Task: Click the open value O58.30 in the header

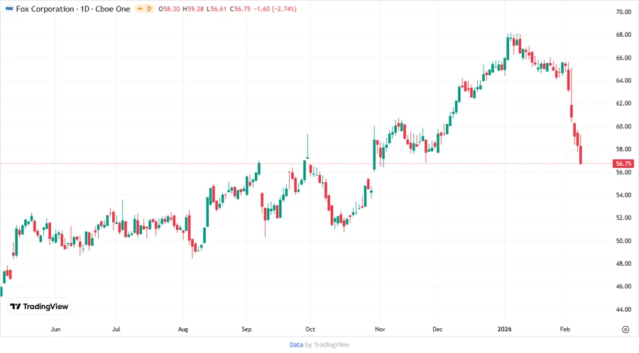Action: tap(169, 9)
